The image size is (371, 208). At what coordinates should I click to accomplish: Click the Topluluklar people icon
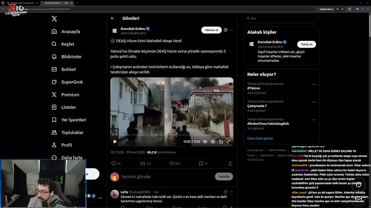pyautogui.click(x=54, y=133)
